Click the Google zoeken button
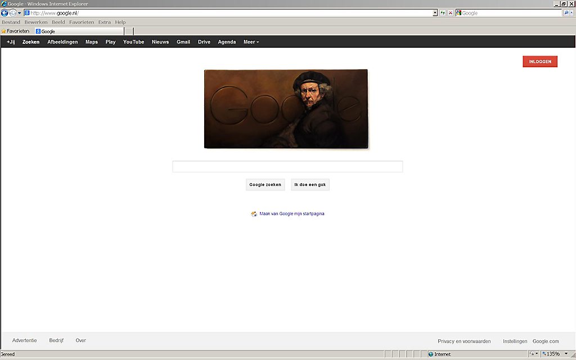The width and height of the screenshot is (576, 360). [265, 185]
